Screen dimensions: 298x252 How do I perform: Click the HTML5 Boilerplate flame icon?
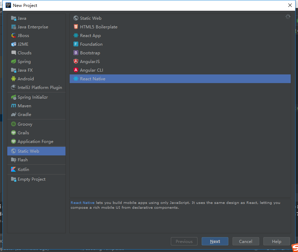[76, 27]
